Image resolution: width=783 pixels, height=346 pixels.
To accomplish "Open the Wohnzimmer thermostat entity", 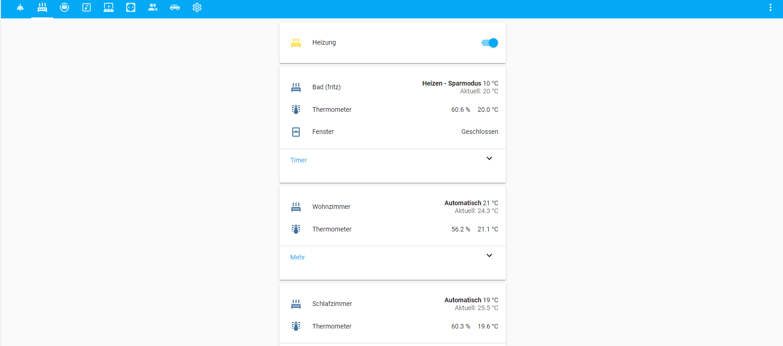I will click(x=393, y=207).
